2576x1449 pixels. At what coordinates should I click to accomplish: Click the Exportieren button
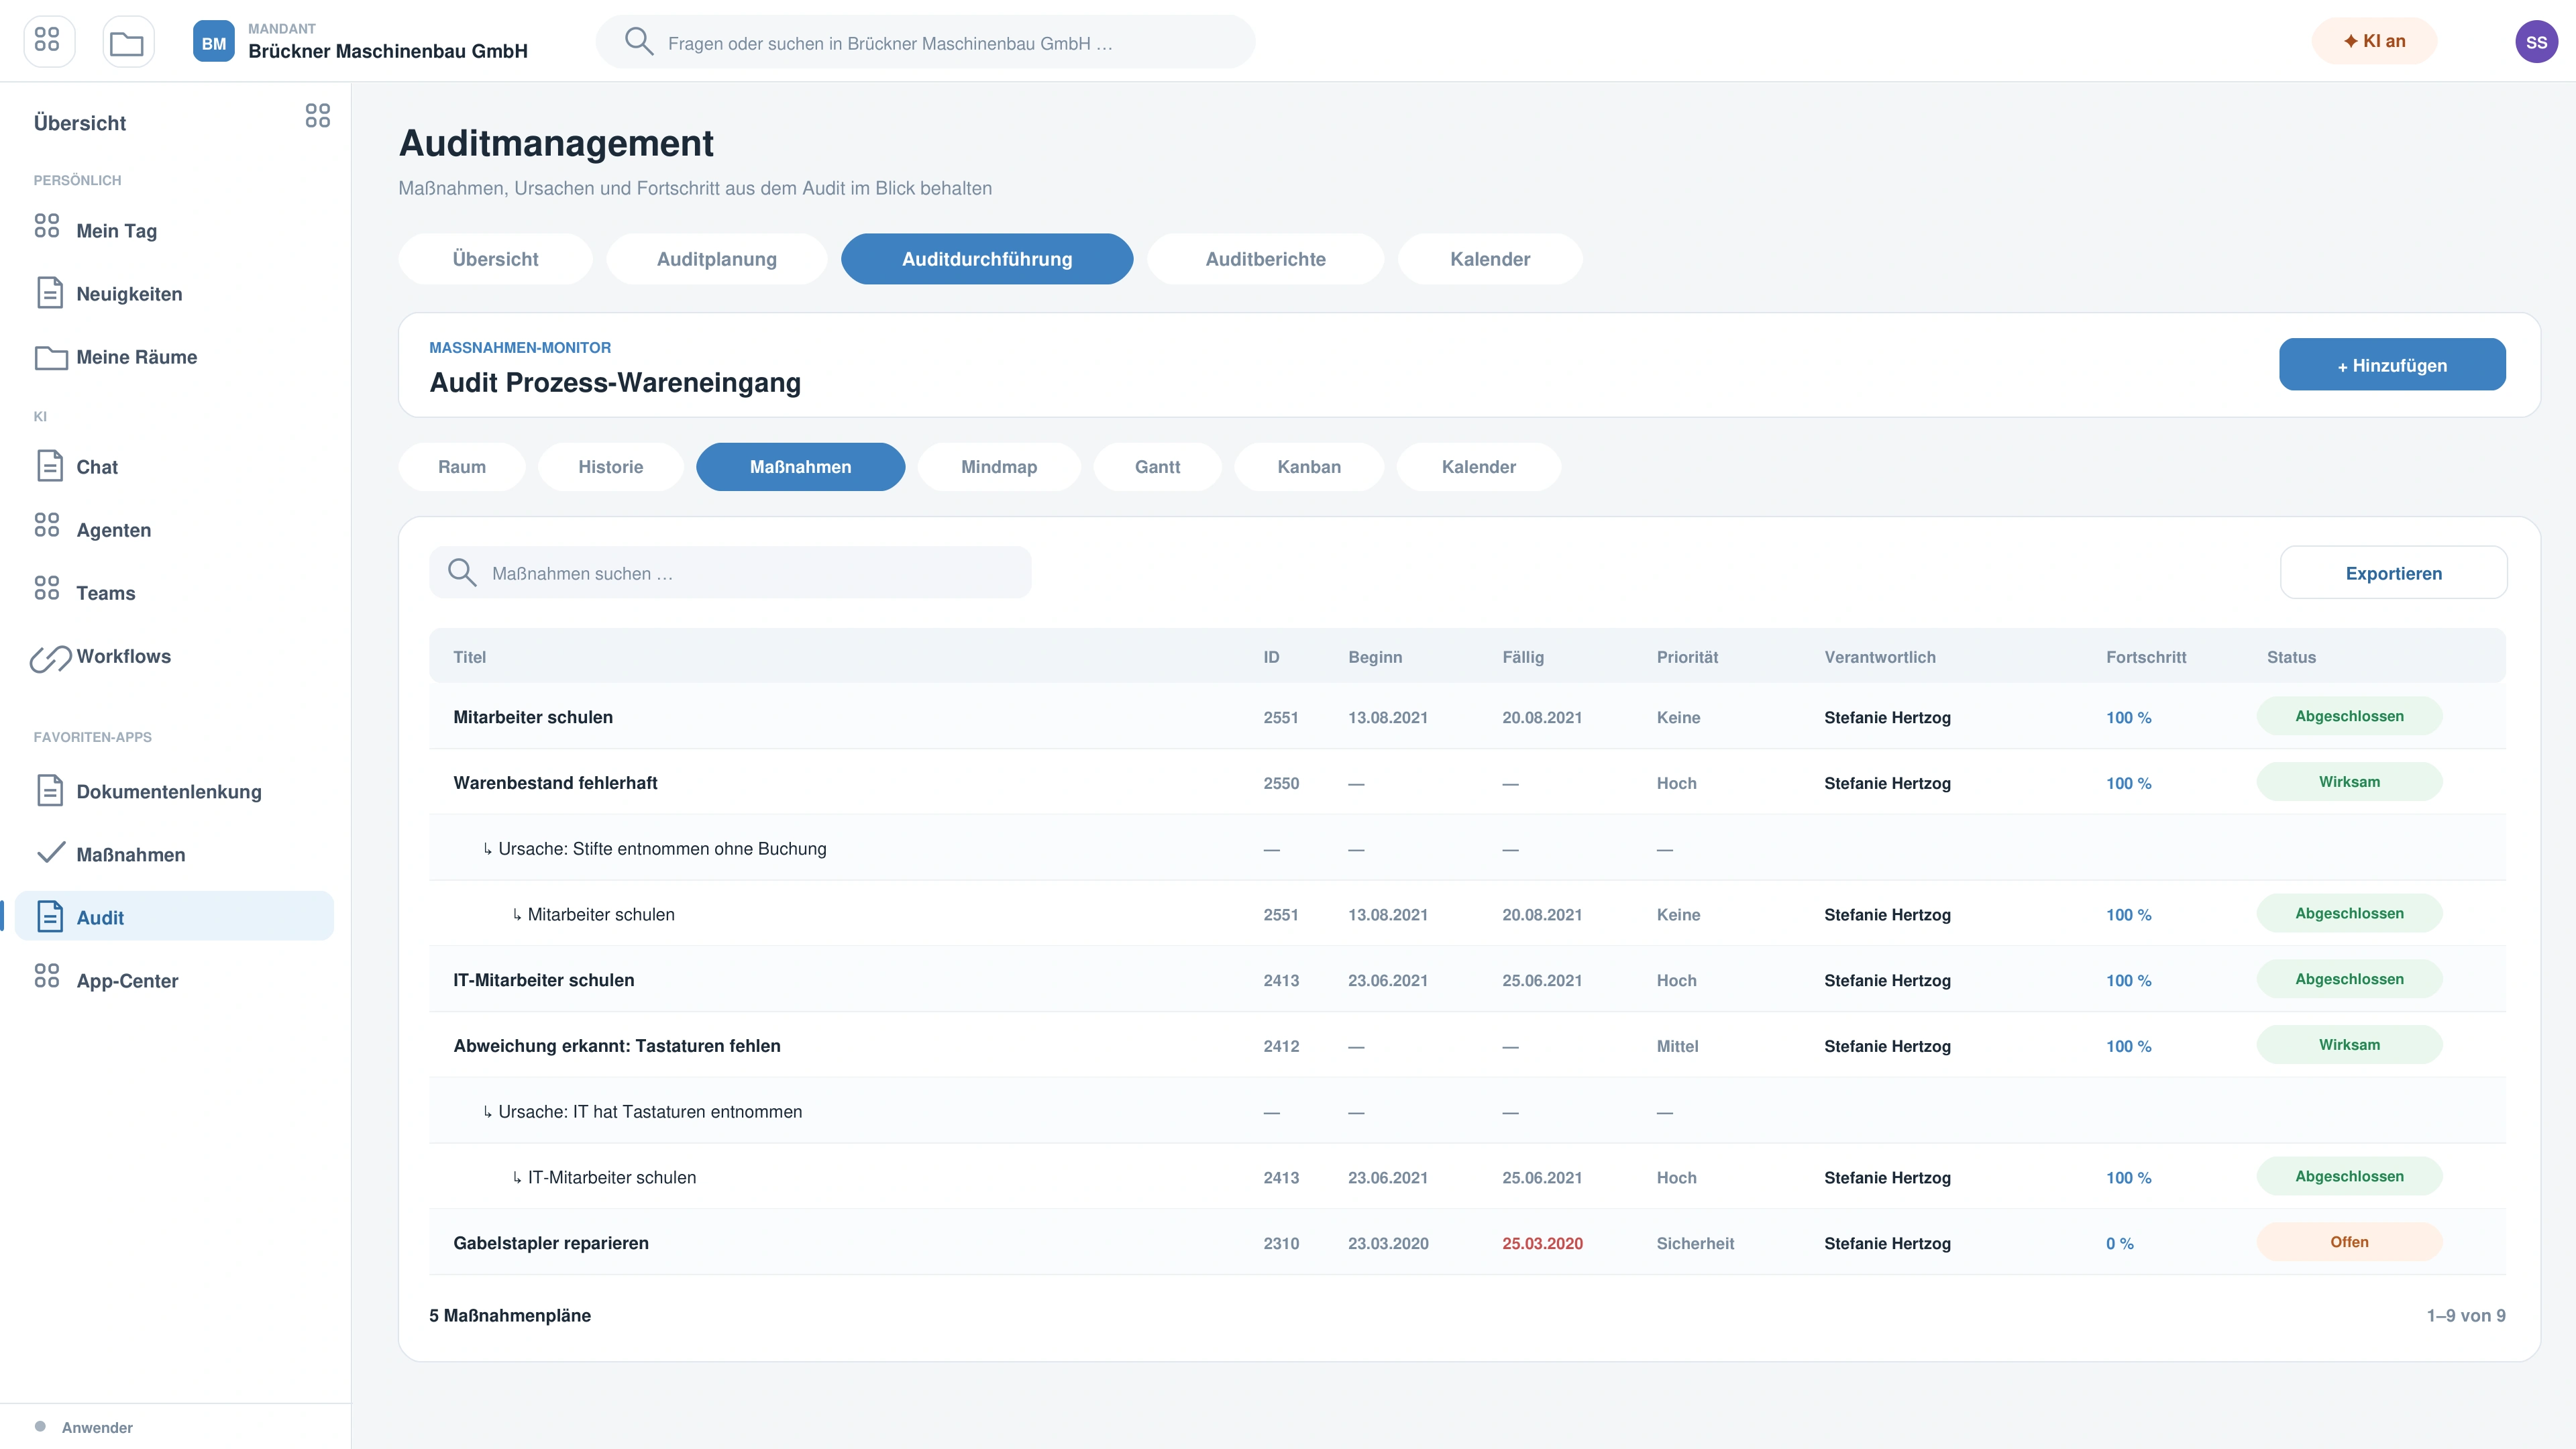click(x=2393, y=573)
